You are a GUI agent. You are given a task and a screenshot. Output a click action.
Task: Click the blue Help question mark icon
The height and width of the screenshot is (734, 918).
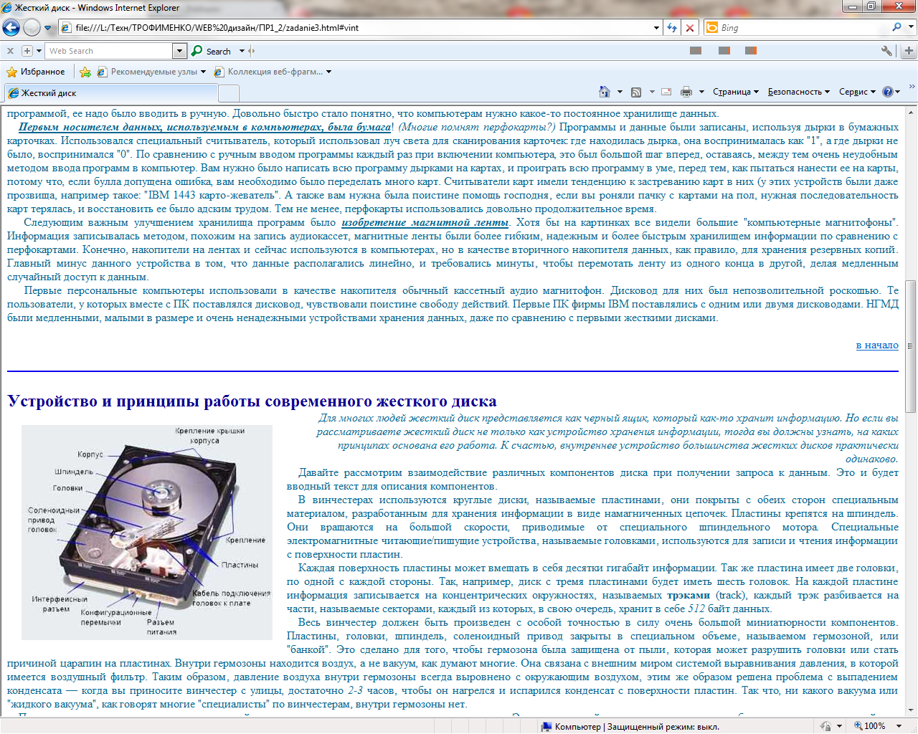[888, 92]
